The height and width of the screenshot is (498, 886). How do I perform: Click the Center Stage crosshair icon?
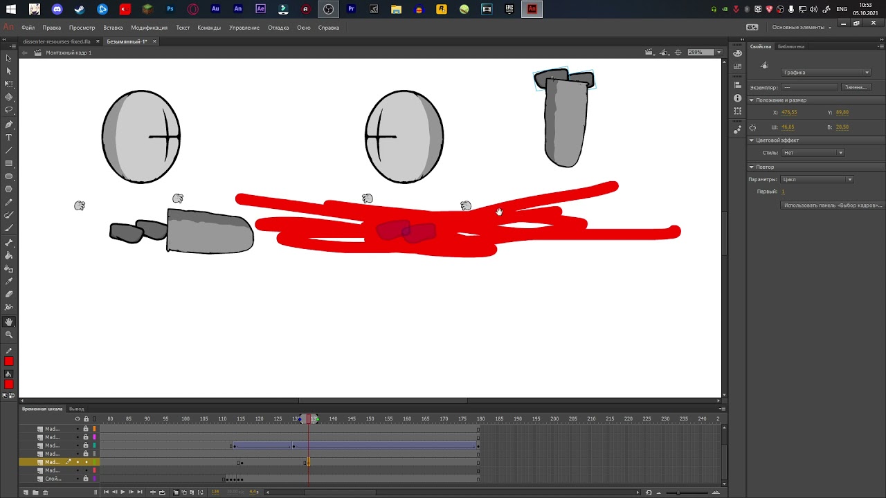point(678,52)
